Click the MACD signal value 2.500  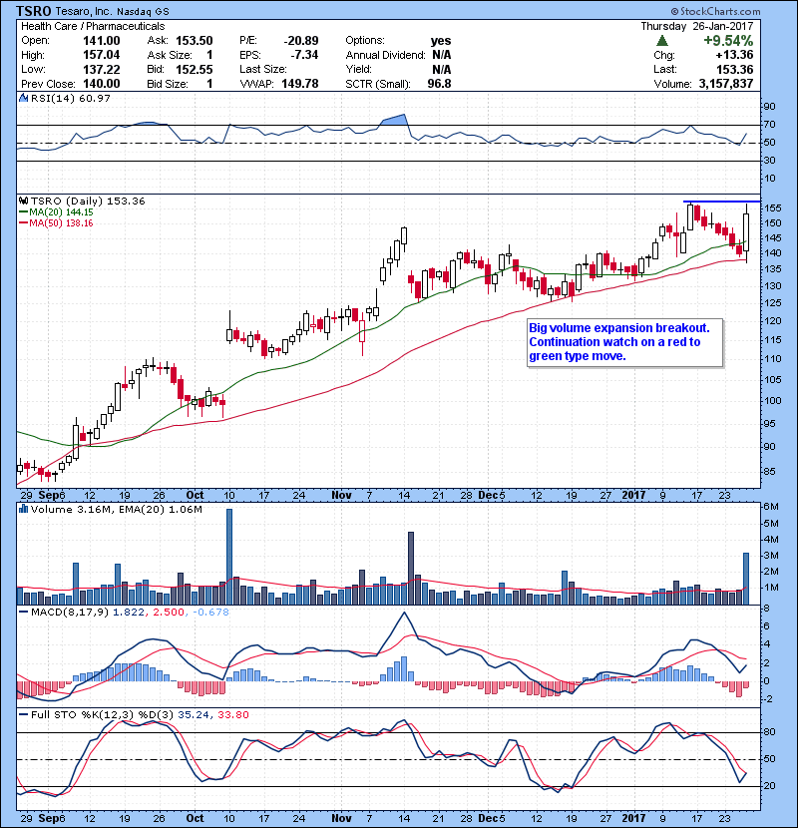pyautogui.click(x=169, y=613)
